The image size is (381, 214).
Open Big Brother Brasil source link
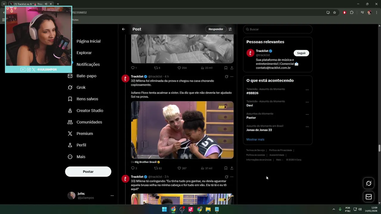(146, 162)
